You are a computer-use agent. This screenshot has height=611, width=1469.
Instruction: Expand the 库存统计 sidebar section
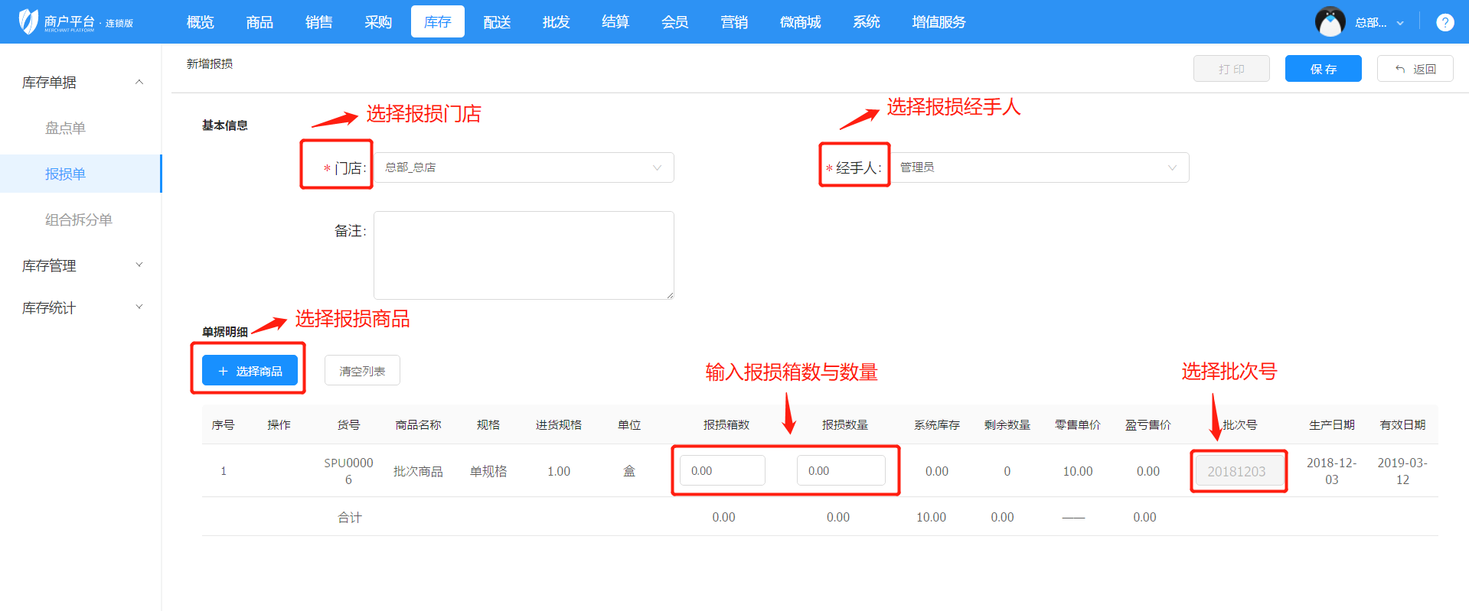point(80,307)
